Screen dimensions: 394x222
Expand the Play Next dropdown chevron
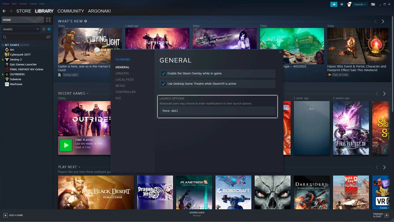tap(79, 167)
